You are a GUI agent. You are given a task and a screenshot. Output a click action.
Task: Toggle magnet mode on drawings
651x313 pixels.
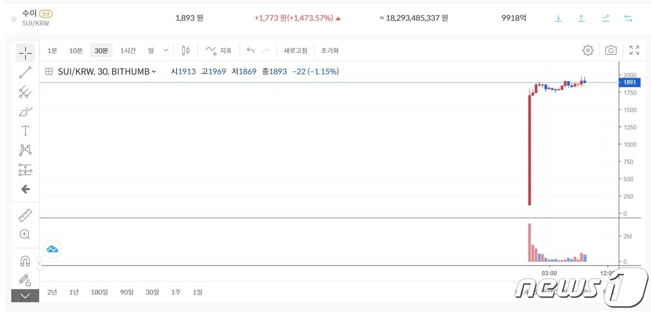click(25, 261)
